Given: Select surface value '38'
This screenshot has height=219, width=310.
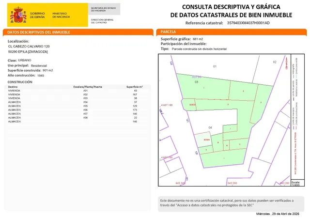Looking at the screenshot, I should click(x=136, y=98).
